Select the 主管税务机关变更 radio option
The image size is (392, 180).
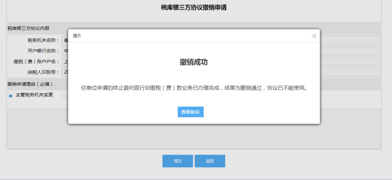[x=11, y=96]
